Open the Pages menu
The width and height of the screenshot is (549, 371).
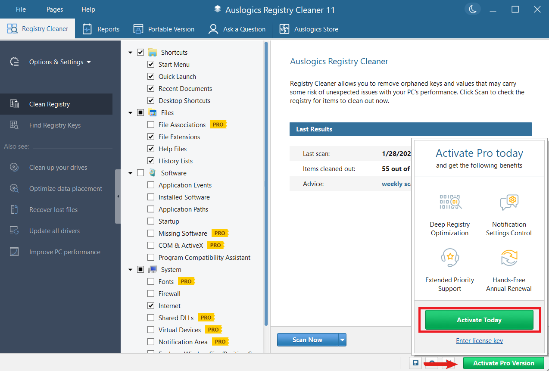pos(54,9)
